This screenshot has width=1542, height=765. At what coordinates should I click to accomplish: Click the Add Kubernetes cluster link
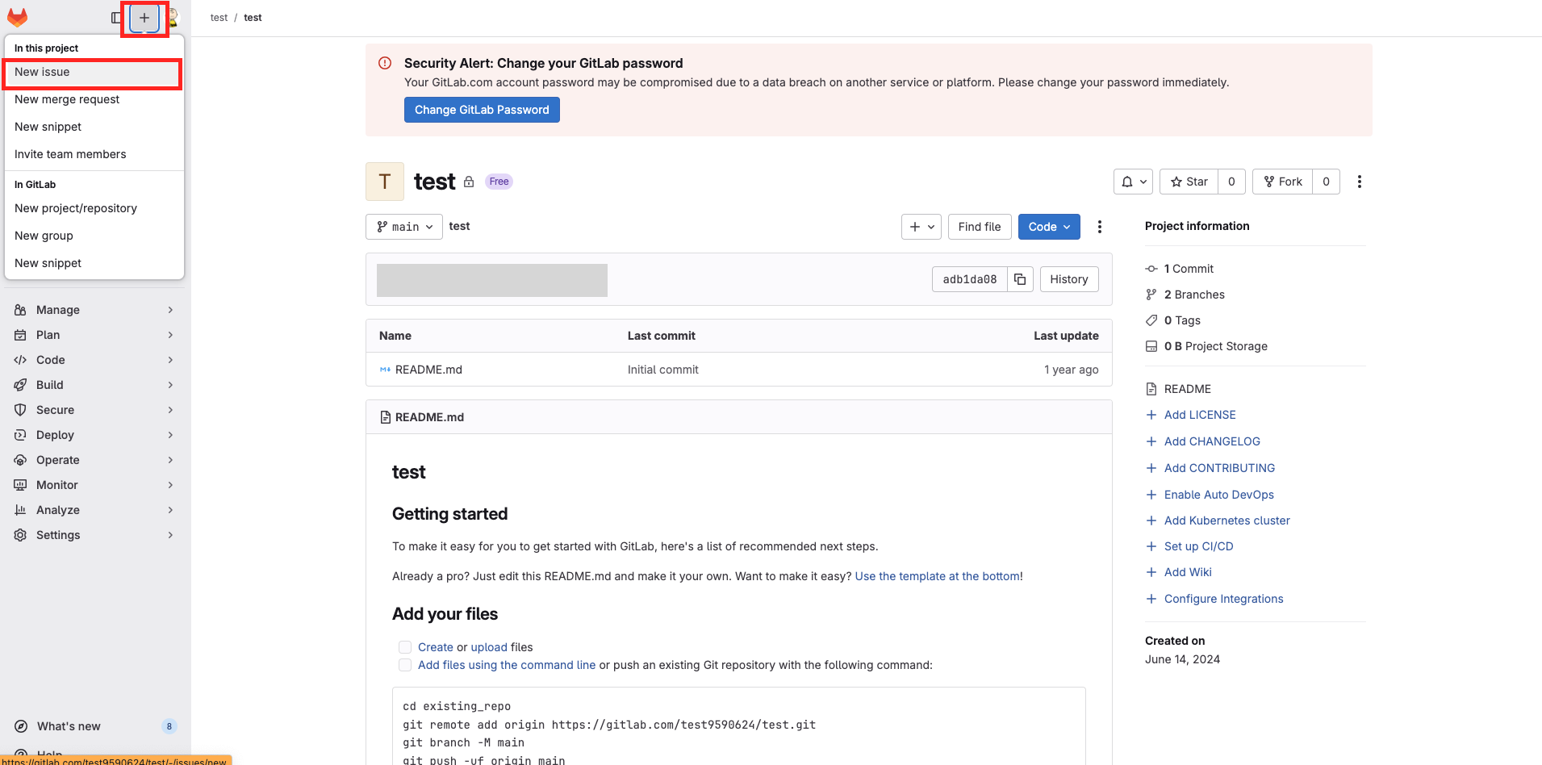1226,520
